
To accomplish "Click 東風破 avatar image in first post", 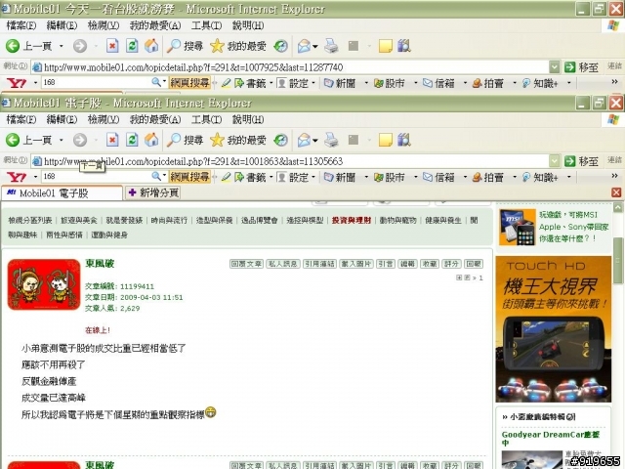I will tap(44, 284).
